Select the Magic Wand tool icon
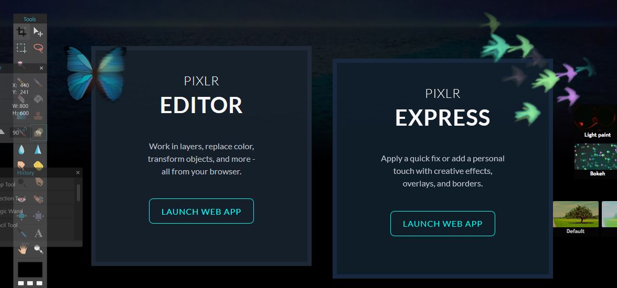The width and height of the screenshot is (617, 288). tap(20, 64)
